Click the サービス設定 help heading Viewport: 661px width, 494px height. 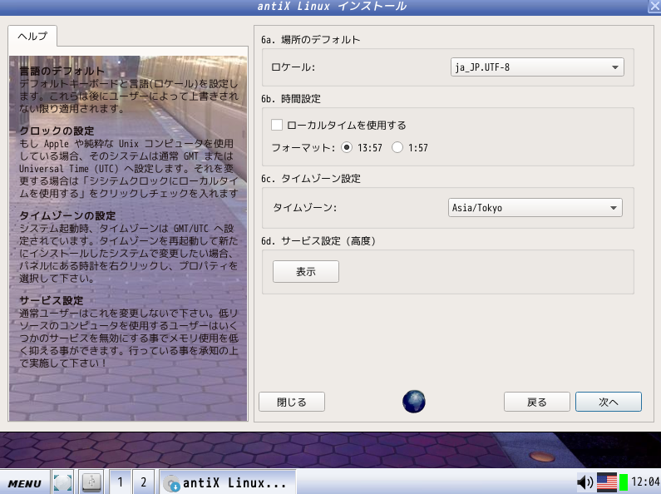(51, 300)
